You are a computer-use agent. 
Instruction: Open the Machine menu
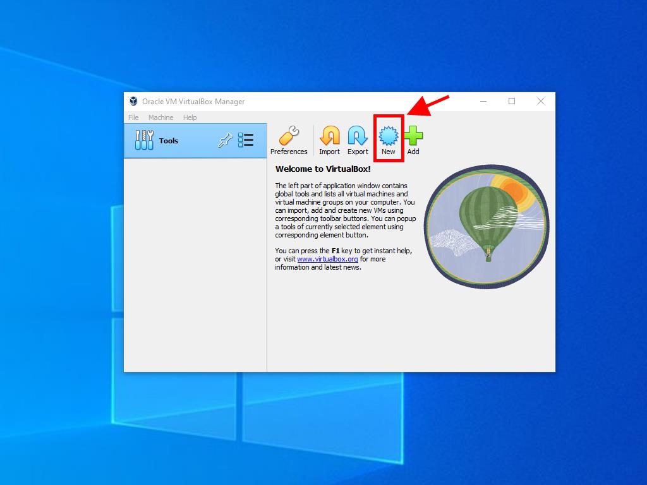pos(160,117)
